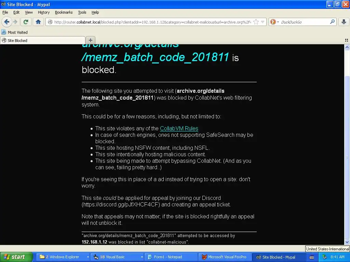Click the site identity globe icon

click(x=50, y=22)
